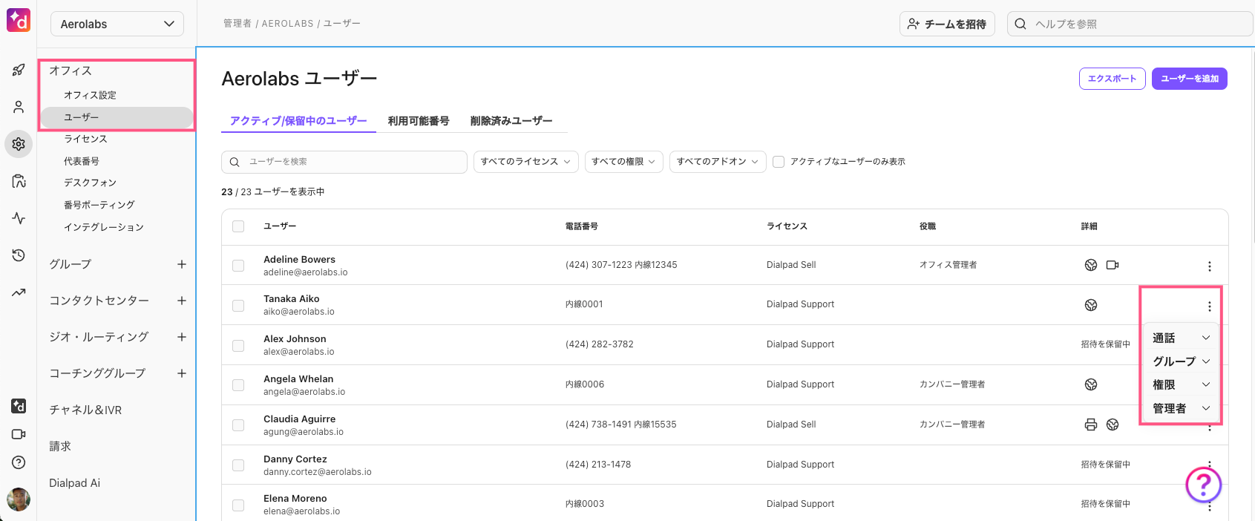Click the Dialpad status icon for Angela Whelan

pyautogui.click(x=1091, y=384)
